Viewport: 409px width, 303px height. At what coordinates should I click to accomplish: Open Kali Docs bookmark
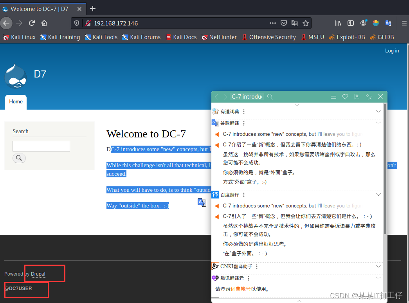click(x=181, y=37)
